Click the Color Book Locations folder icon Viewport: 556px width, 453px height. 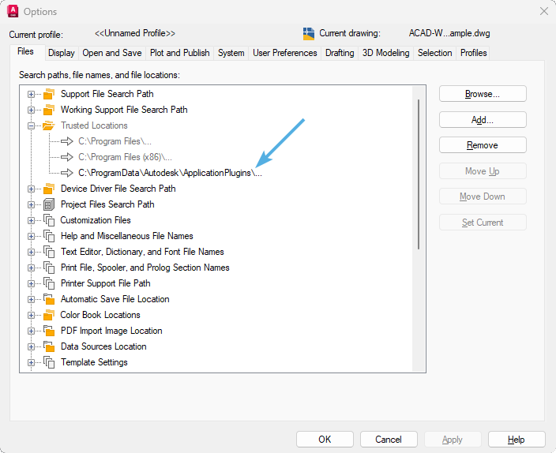(49, 315)
